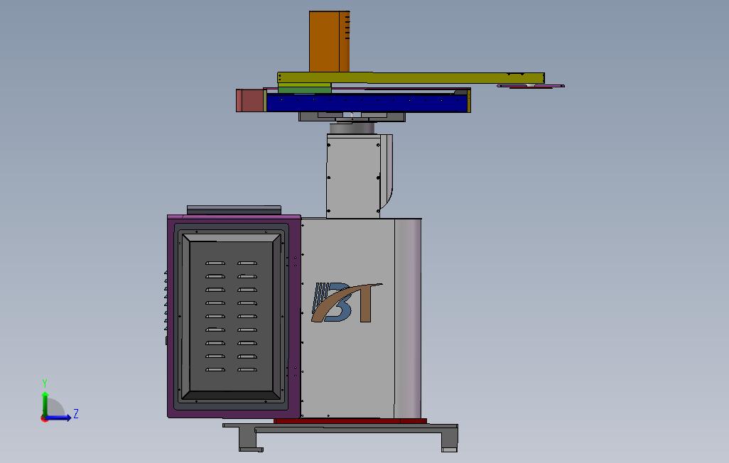The width and height of the screenshot is (729, 463).
Task: Click the small green block under the arm
Action: coord(305,89)
